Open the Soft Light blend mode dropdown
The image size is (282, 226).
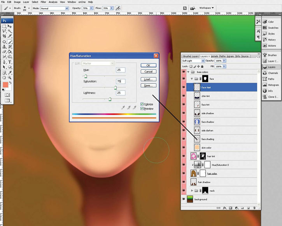[x=193, y=61]
